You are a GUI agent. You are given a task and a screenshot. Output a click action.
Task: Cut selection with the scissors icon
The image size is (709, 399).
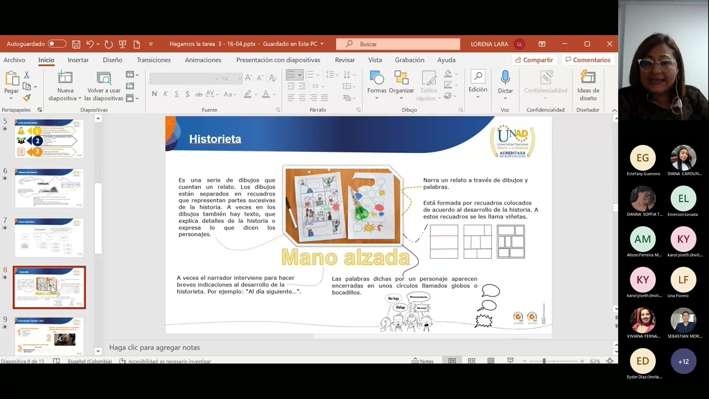(x=27, y=75)
